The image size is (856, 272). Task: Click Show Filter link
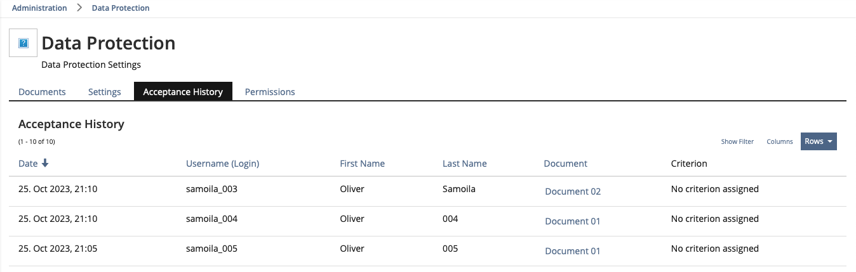pos(737,141)
